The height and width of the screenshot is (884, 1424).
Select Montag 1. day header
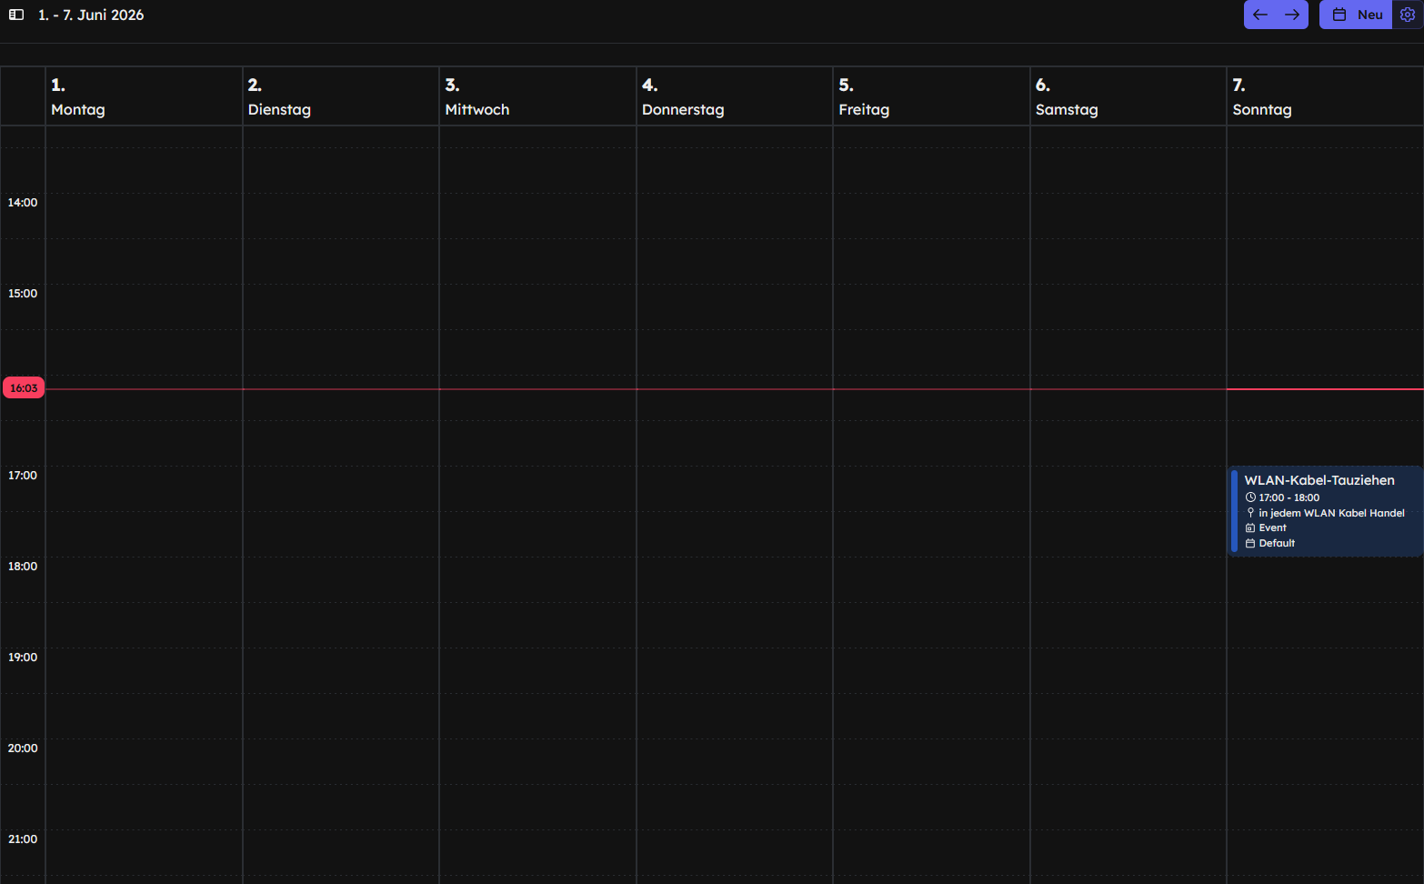[144, 96]
